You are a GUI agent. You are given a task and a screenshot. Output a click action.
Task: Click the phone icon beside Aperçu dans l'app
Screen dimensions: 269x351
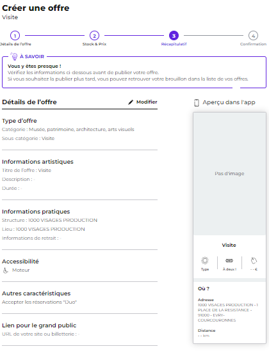click(x=197, y=102)
